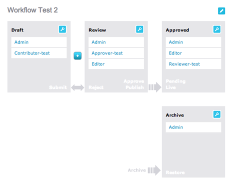The height and width of the screenshot is (192, 245).
Task: Click the Workflow Test 2 title
Action: pos(32,10)
